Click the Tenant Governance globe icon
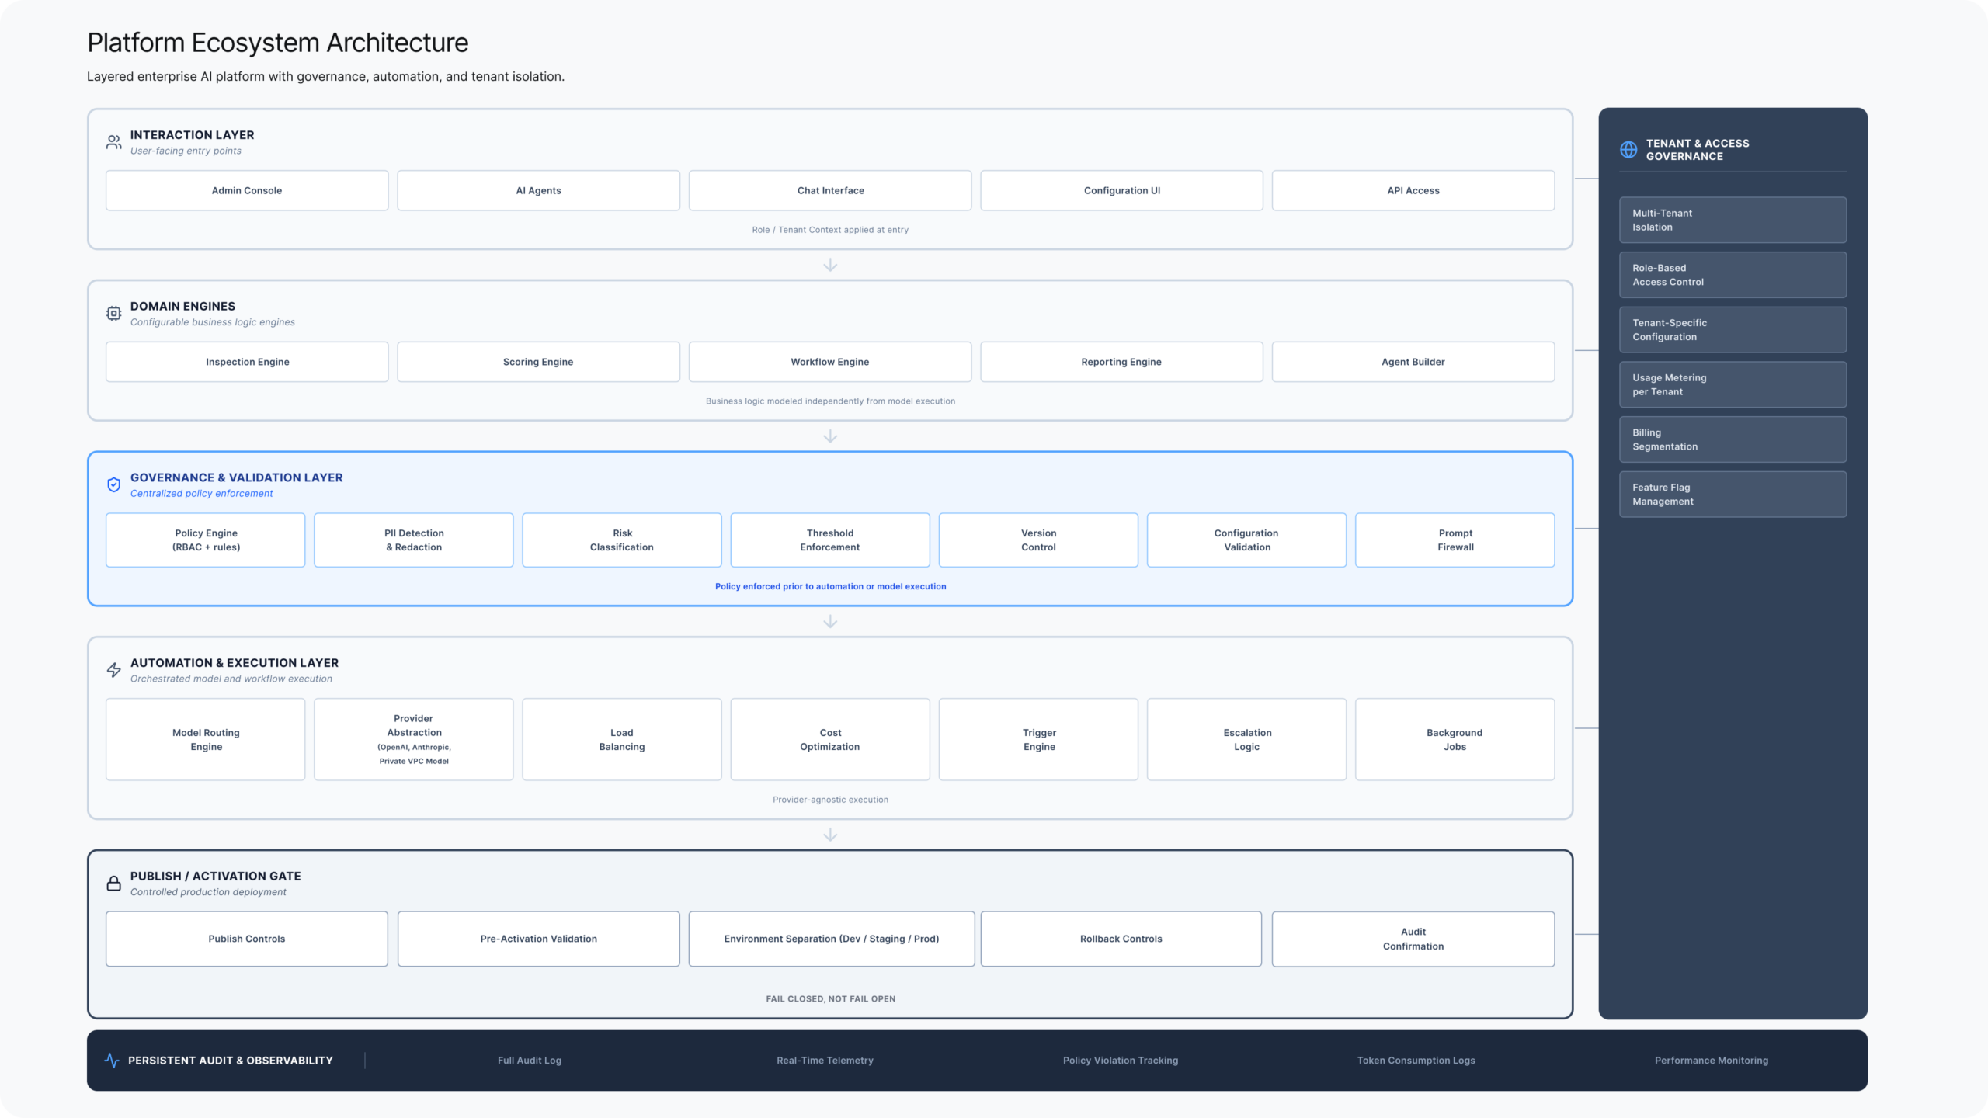 [x=1628, y=150]
